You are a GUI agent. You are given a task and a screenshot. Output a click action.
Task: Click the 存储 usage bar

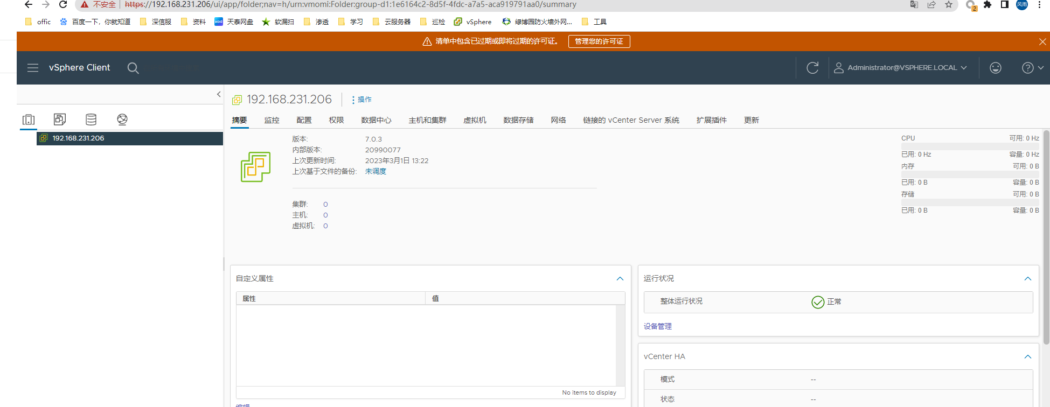(970, 202)
